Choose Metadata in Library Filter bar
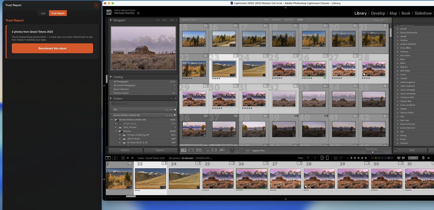The image size is (434, 210). click(x=289, y=20)
